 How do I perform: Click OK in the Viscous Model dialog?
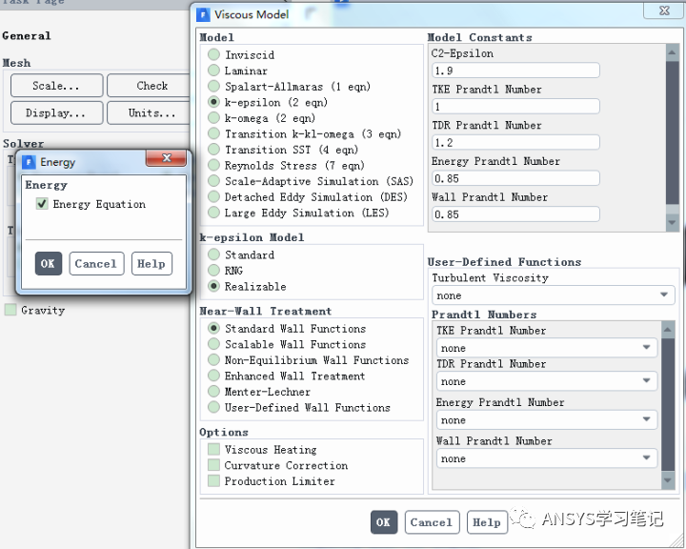click(383, 522)
